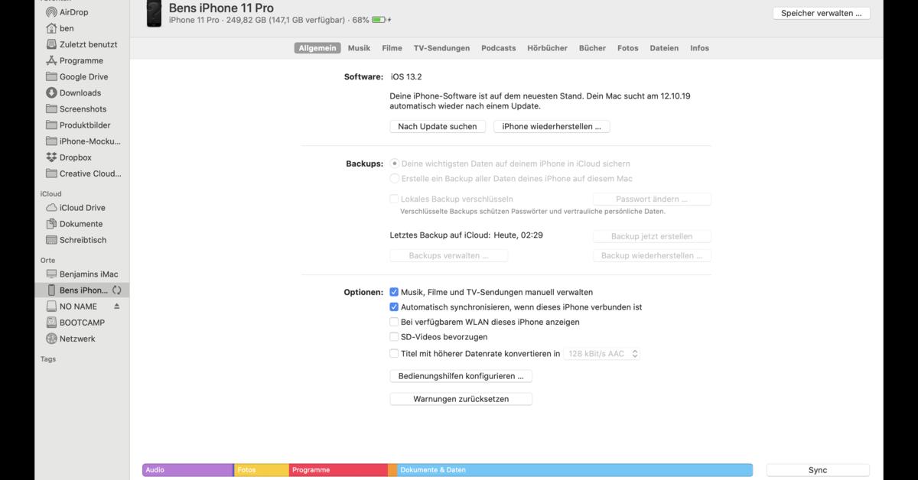Select iCloud backup radio option
This screenshot has height=480, width=918.
point(394,164)
